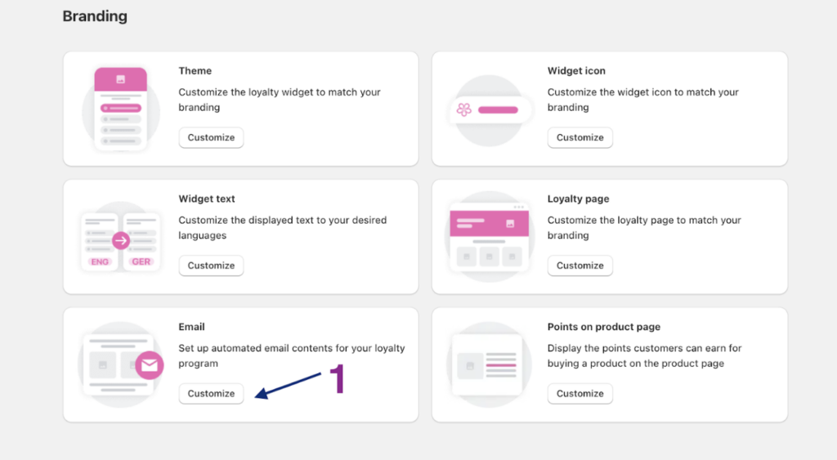Click the Loyalty page heading
This screenshot has height=460, width=837.
(578, 199)
